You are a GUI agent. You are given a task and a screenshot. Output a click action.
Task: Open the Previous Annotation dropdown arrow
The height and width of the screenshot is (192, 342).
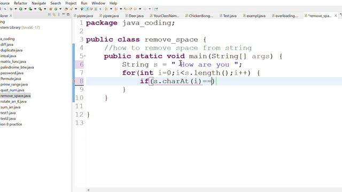point(121,9)
